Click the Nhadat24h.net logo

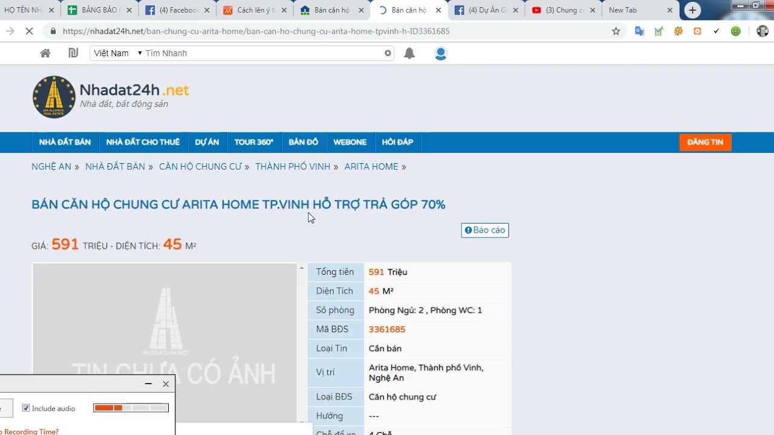point(111,97)
